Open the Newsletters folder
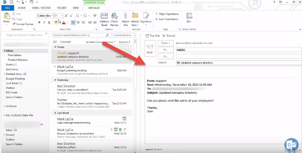Viewport: 302px width, 153px height. point(14,55)
